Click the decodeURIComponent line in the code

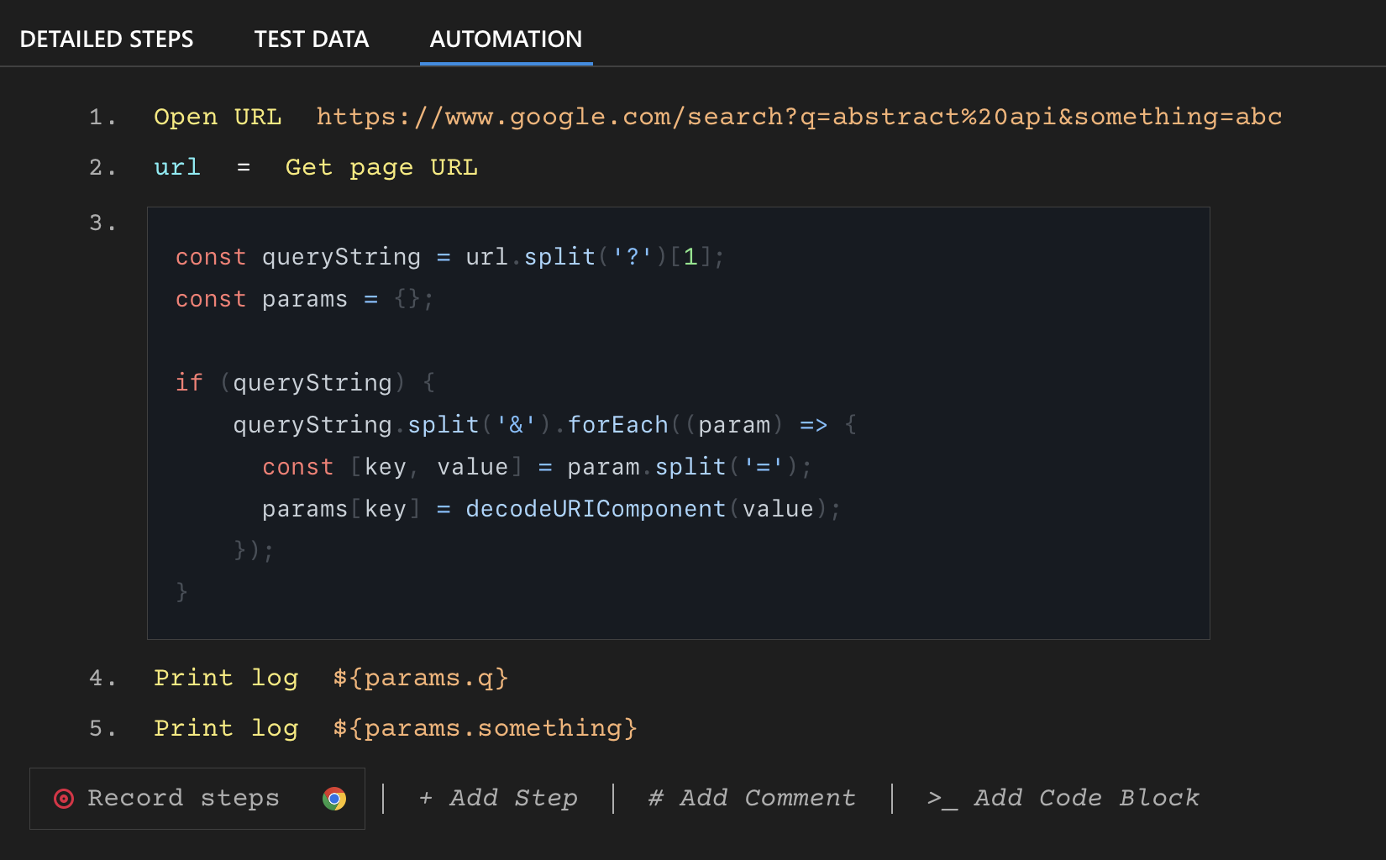point(550,508)
